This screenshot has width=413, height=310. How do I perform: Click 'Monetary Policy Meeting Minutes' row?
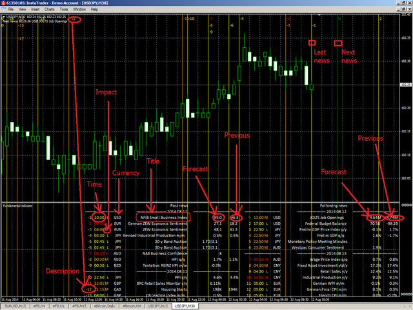(317, 242)
